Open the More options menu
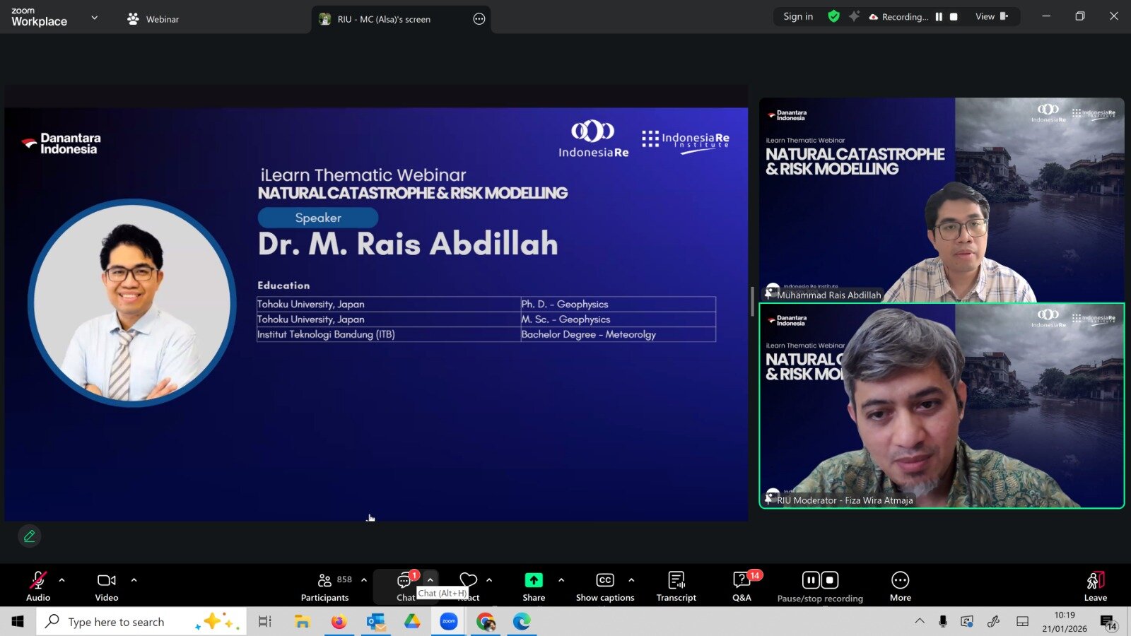 tap(900, 587)
